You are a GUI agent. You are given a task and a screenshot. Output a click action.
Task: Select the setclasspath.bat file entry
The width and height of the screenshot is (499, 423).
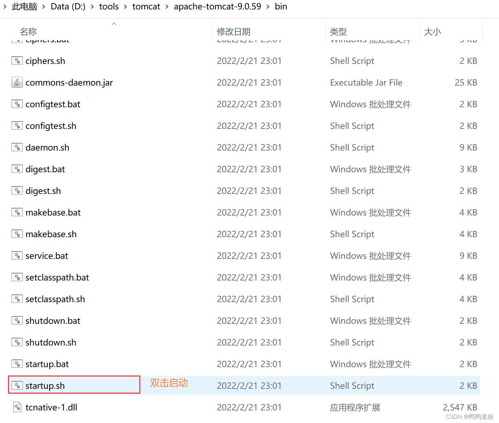(x=57, y=277)
